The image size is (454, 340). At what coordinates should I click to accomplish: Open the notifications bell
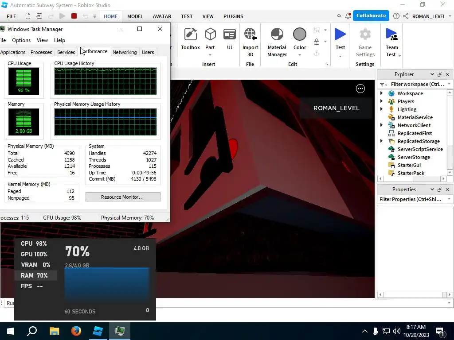(348, 16)
